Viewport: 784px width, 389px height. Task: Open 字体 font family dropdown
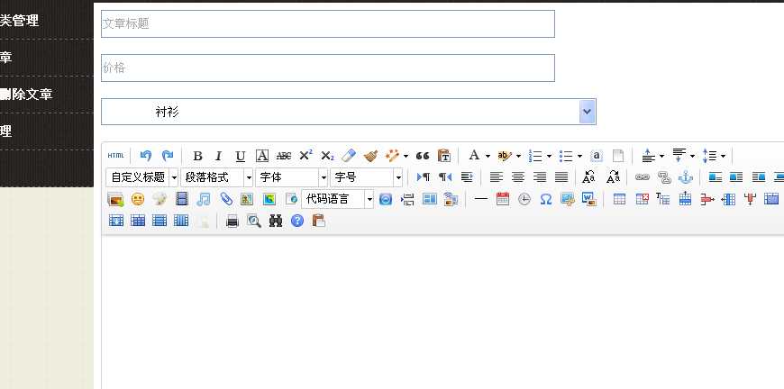pos(292,177)
